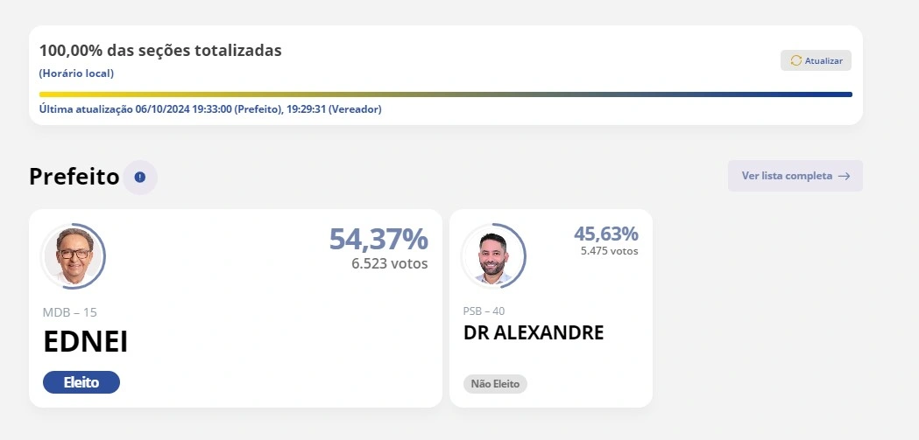Click the Última atualização timestamp text
Screen dimensions: 919x440
[210, 109]
